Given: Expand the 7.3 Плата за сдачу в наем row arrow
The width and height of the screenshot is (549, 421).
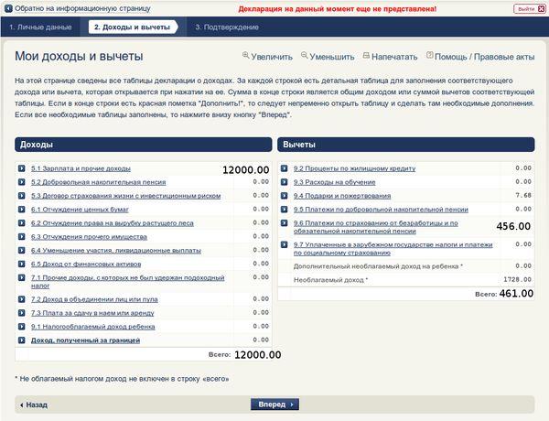Looking at the screenshot, I should [22, 313].
